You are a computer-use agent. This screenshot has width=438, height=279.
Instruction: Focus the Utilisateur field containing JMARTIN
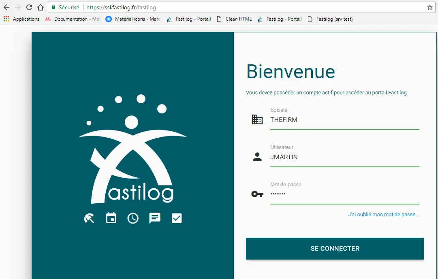(344, 157)
